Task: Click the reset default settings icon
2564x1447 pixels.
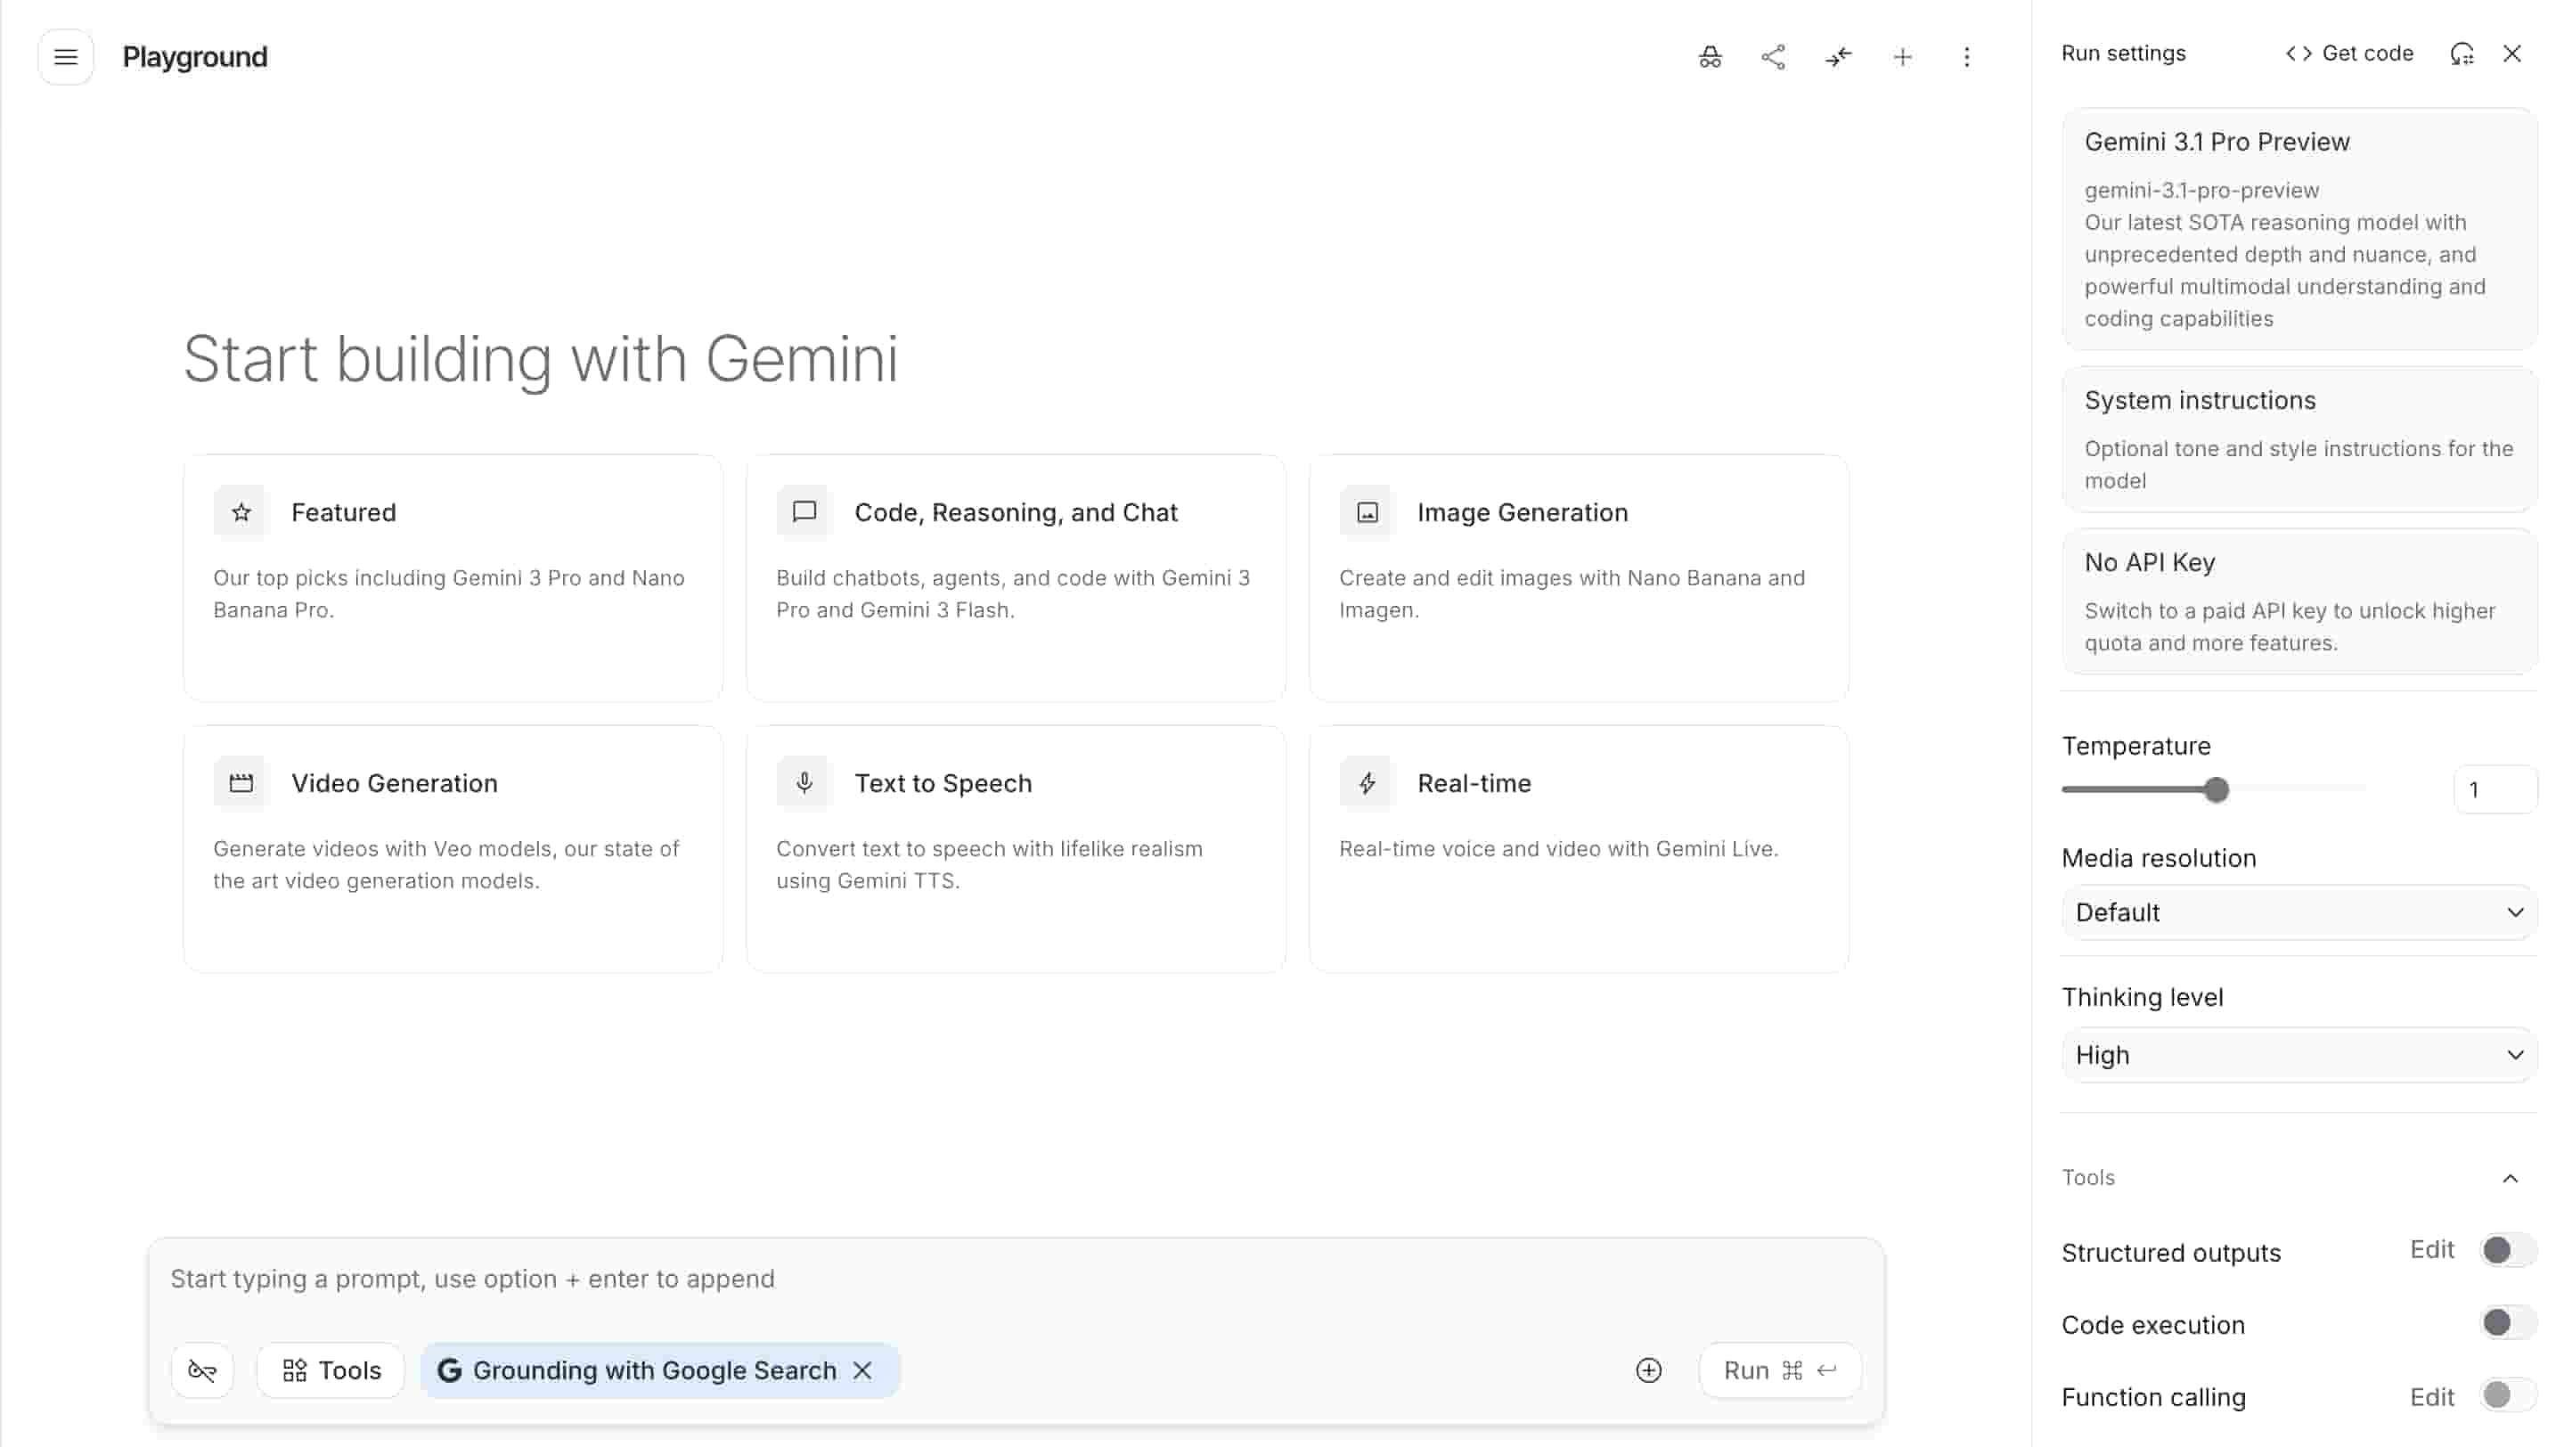Action: pos(2462,53)
